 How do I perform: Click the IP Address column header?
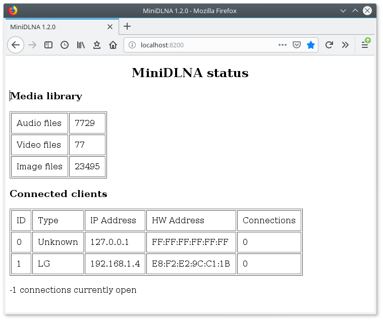click(x=115, y=221)
